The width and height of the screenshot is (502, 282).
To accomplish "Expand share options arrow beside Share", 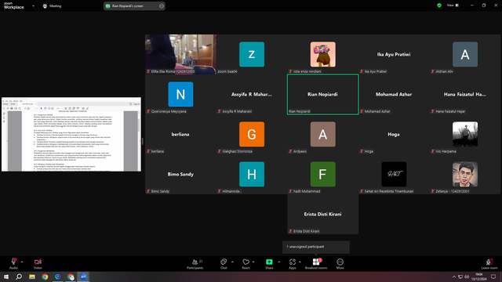I will [x=278, y=262].
